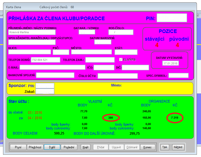Focus the MĚSTO city input field

(91, 52)
